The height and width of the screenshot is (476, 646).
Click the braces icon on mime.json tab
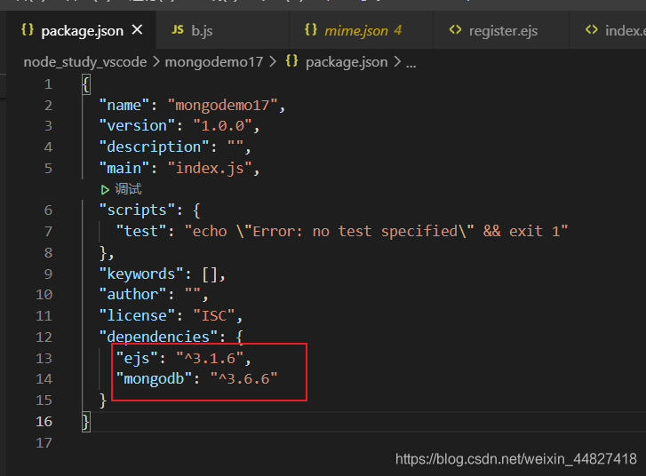coord(311,30)
